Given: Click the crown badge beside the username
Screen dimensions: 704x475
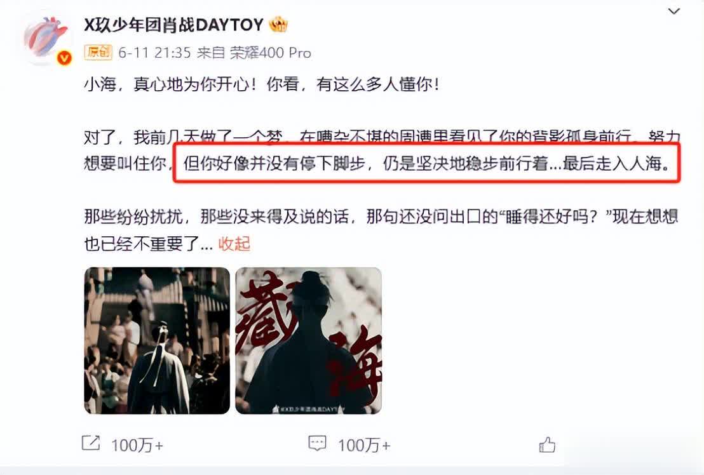Looking at the screenshot, I should (278, 25).
